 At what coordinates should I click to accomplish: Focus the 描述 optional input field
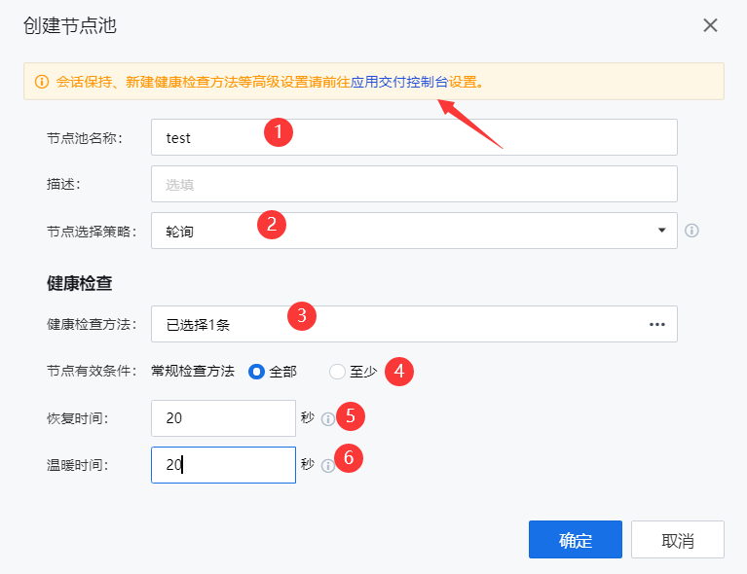tap(414, 184)
